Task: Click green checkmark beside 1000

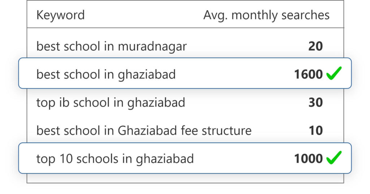Action: pos(334,158)
